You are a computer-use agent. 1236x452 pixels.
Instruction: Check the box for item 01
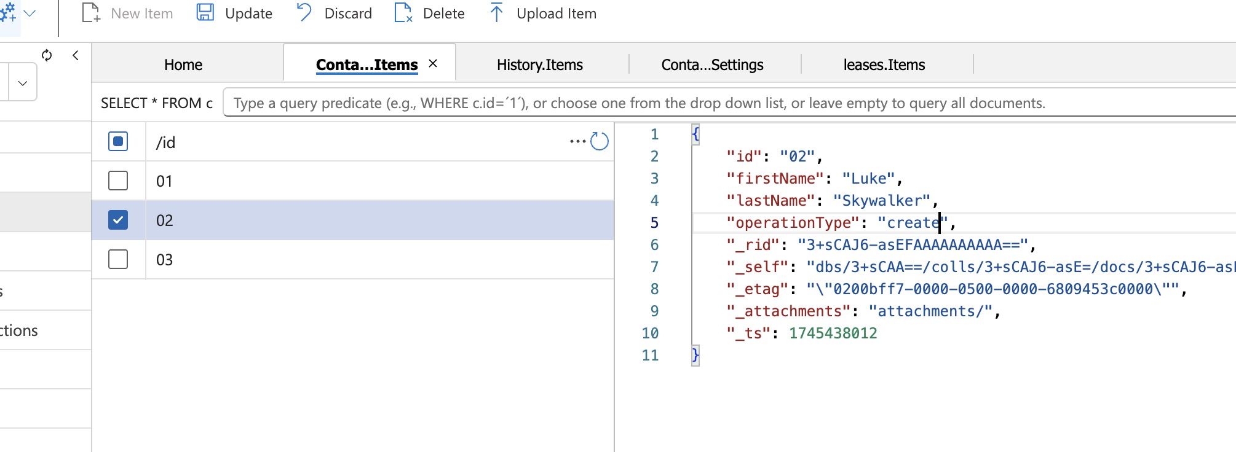(118, 181)
